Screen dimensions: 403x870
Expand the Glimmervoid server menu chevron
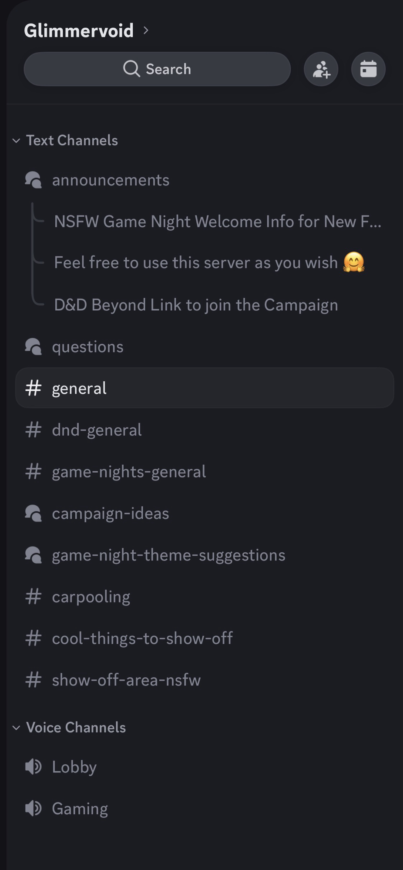(x=146, y=30)
